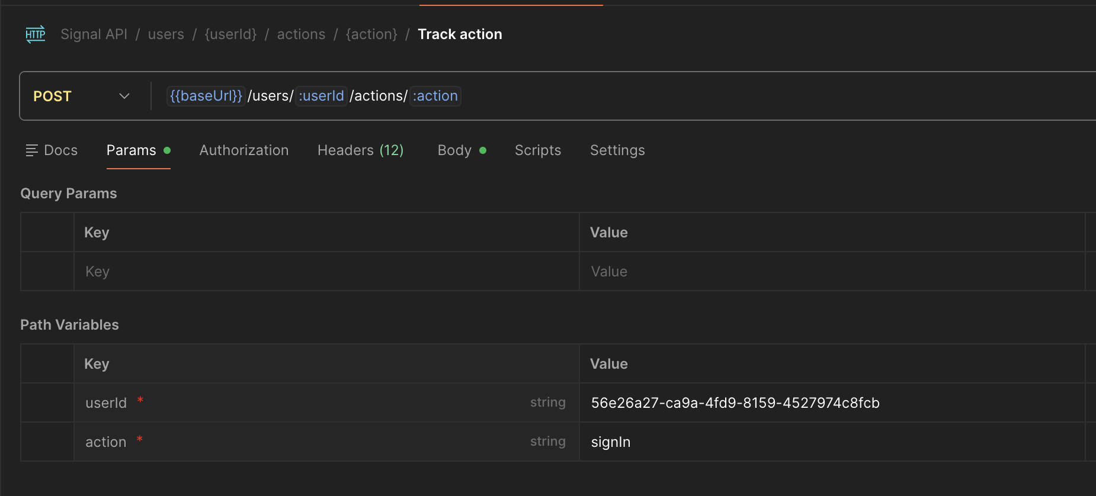The image size is (1096, 496).
Task: Select the :userId token in the URL
Action: pos(321,95)
